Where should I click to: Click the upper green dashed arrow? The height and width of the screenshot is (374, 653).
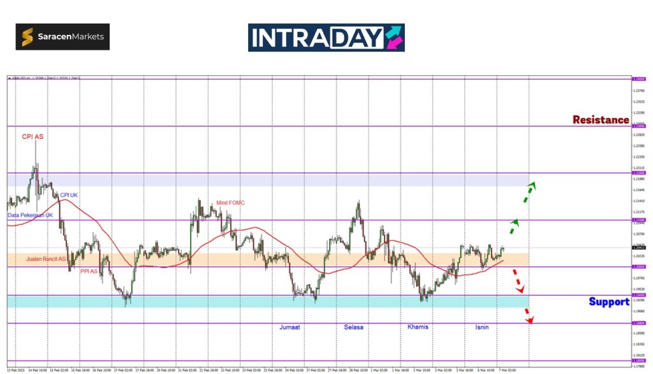(529, 192)
